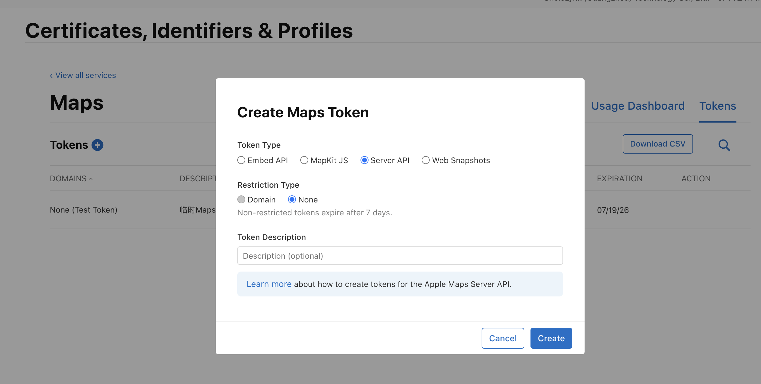Click the None (Test Token) domain cell
761x384 pixels.
84,210
